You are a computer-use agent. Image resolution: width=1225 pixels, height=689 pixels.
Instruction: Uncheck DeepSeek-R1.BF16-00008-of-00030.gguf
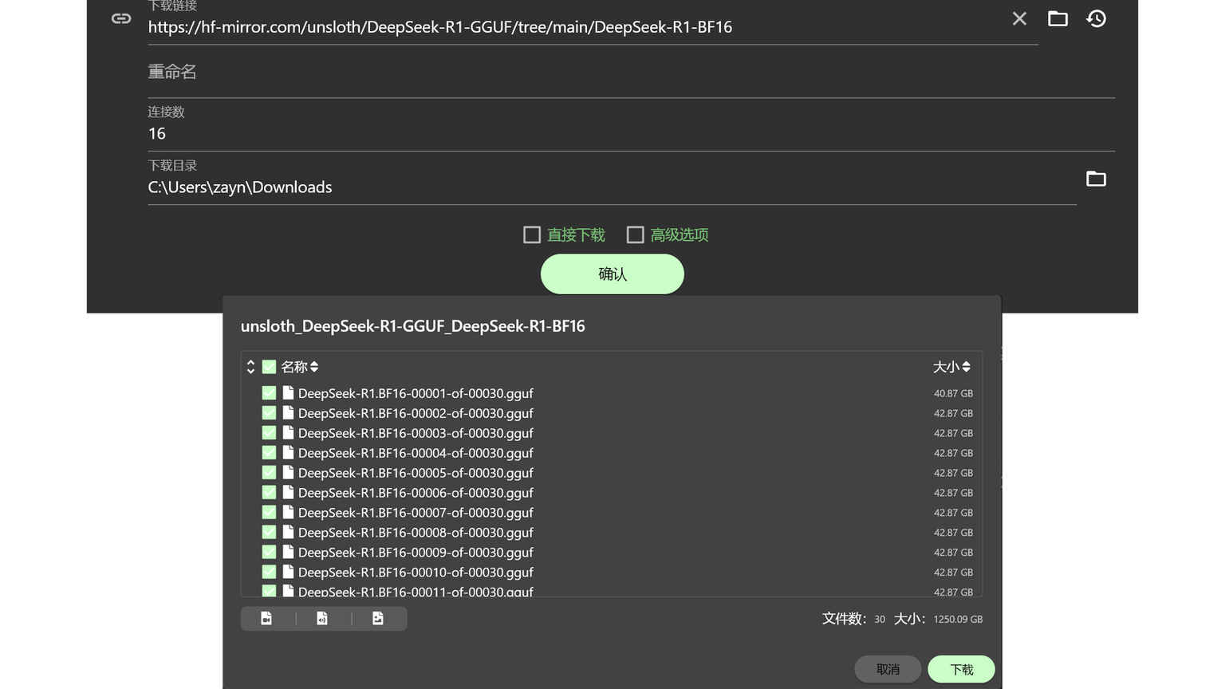pyautogui.click(x=269, y=533)
